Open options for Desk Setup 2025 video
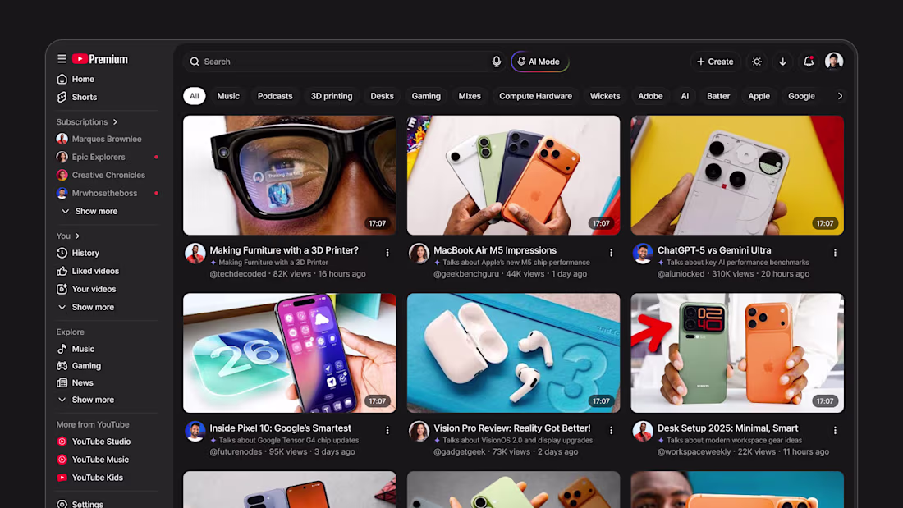This screenshot has width=903, height=508. 835,430
